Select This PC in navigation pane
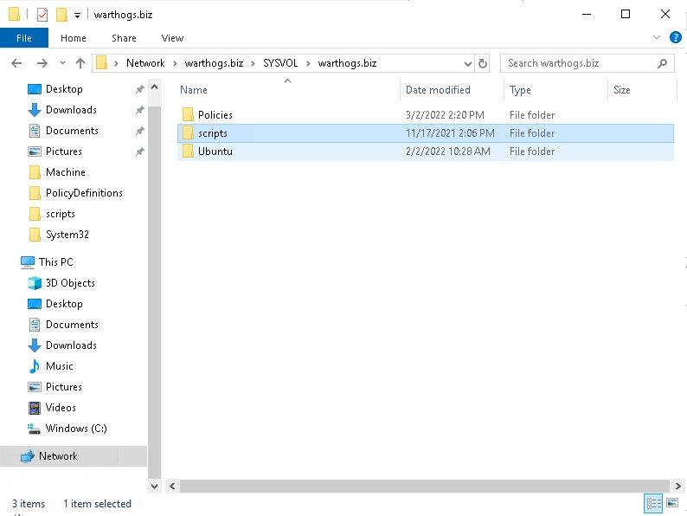The width and height of the screenshot is (687, 516). 55,262
